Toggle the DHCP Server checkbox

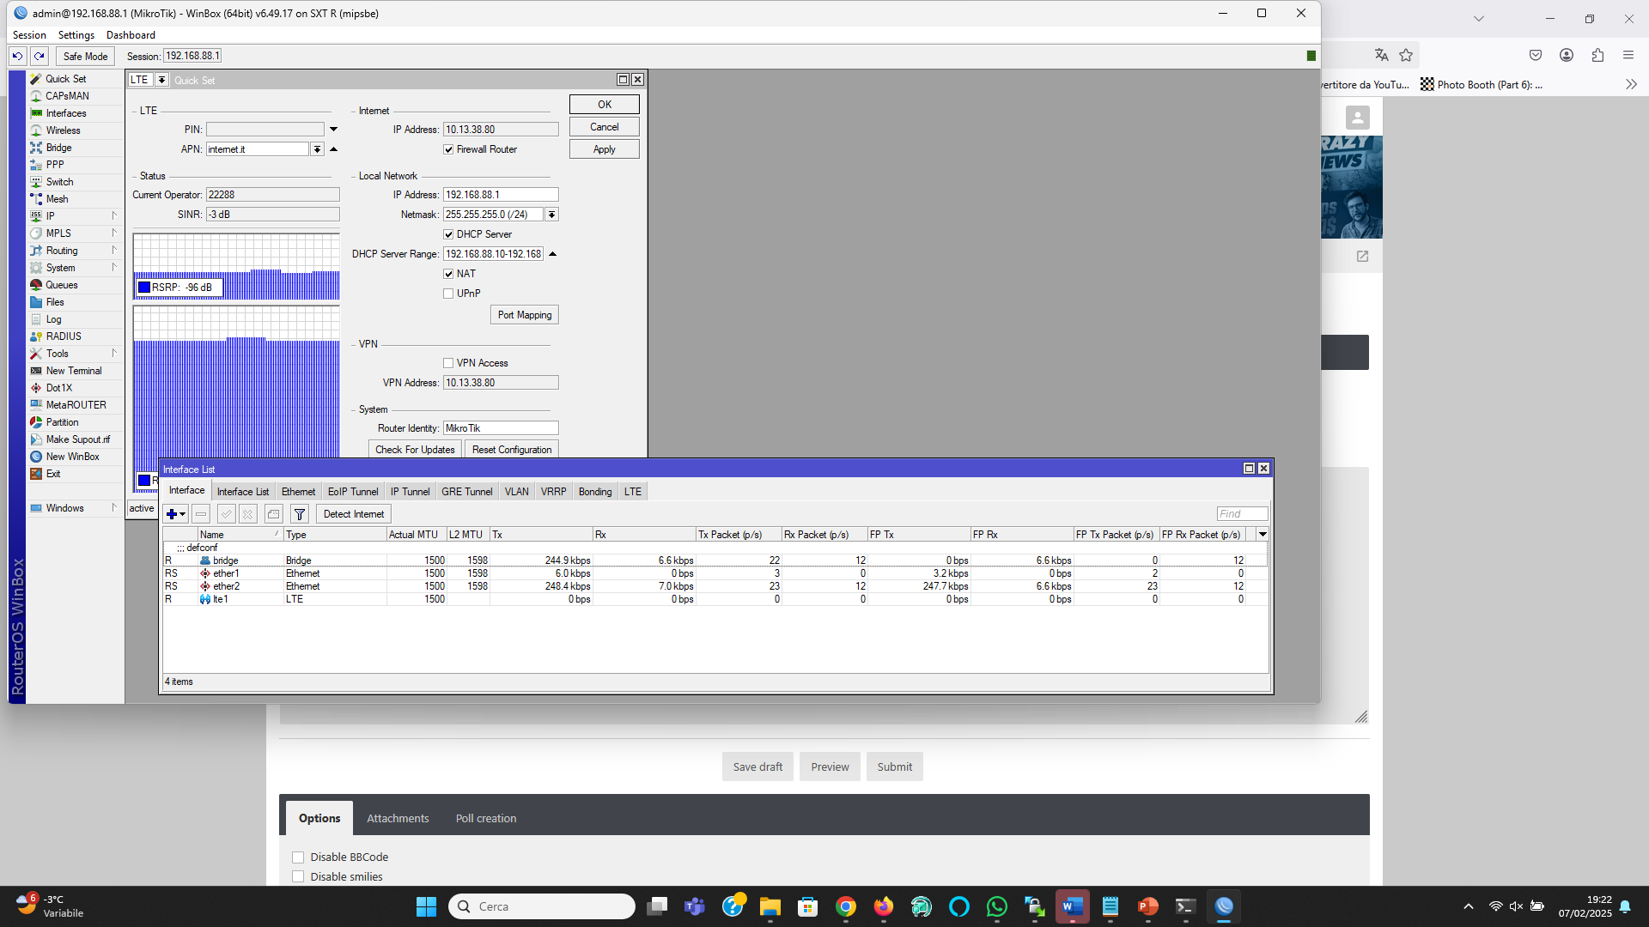(448, 234)
